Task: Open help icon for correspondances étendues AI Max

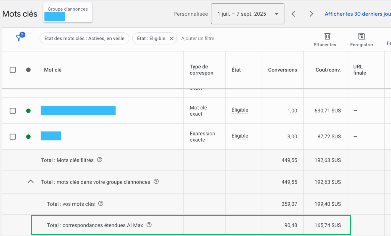Action: 149,225
